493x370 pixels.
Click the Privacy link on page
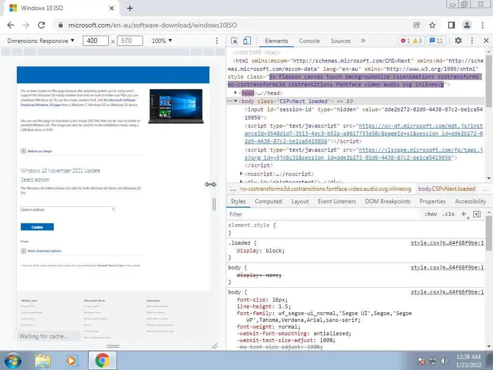[25, 241]
